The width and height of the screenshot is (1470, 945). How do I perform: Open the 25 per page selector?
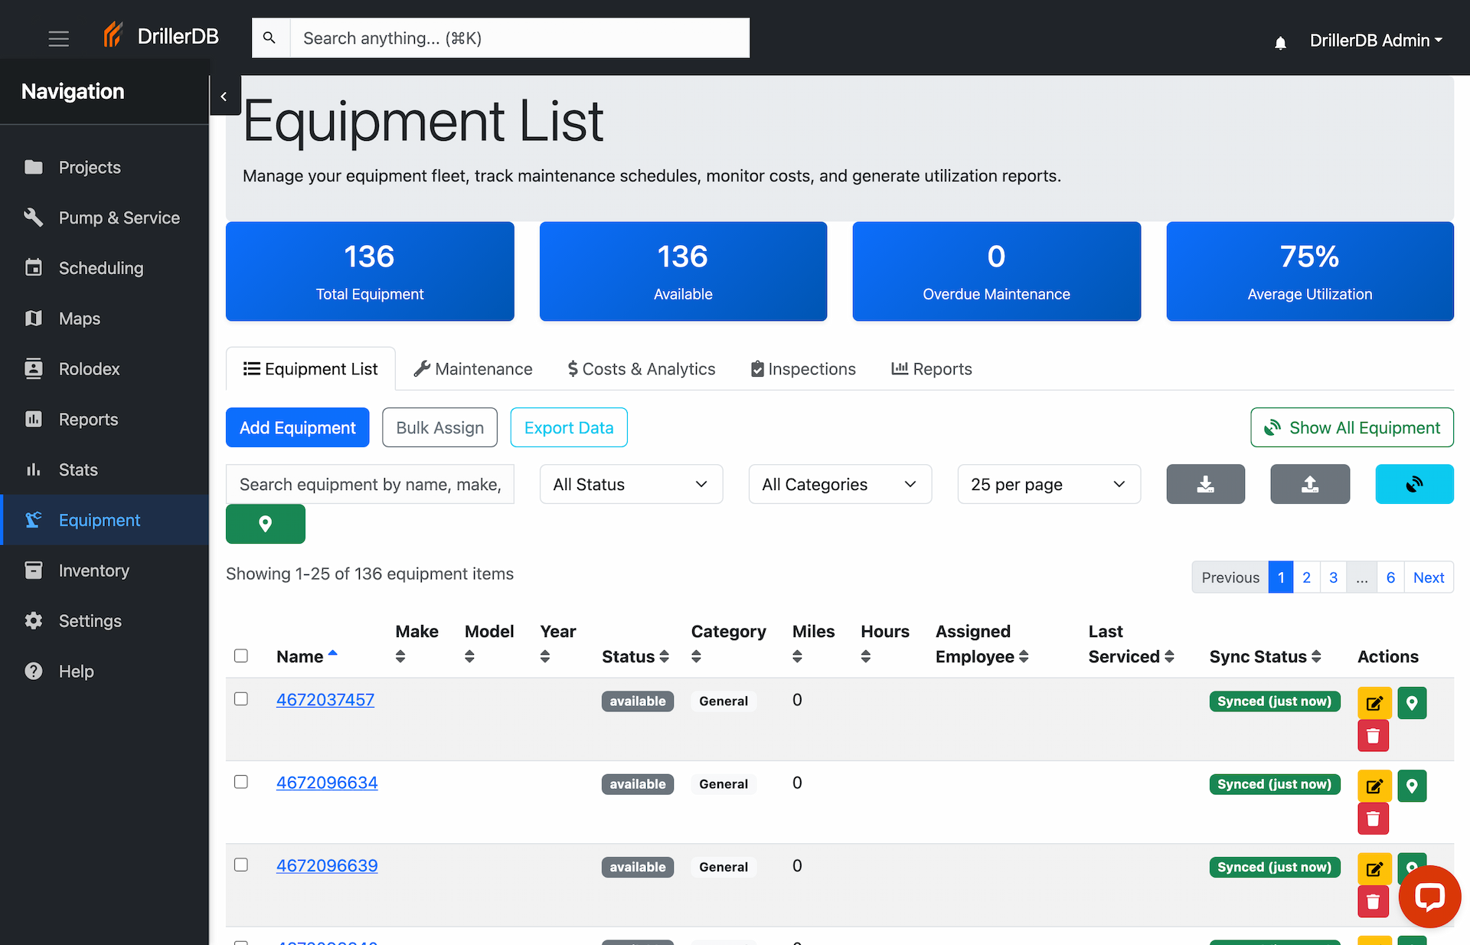pos(1048,484)
